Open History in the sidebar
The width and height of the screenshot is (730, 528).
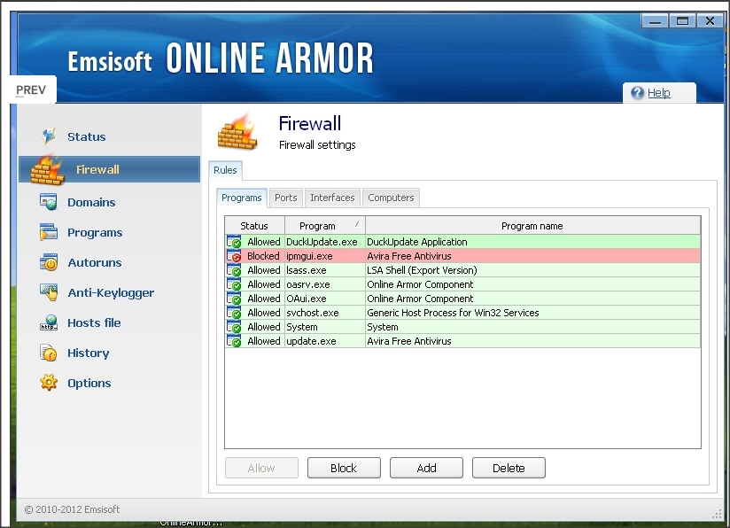point(88,353)
